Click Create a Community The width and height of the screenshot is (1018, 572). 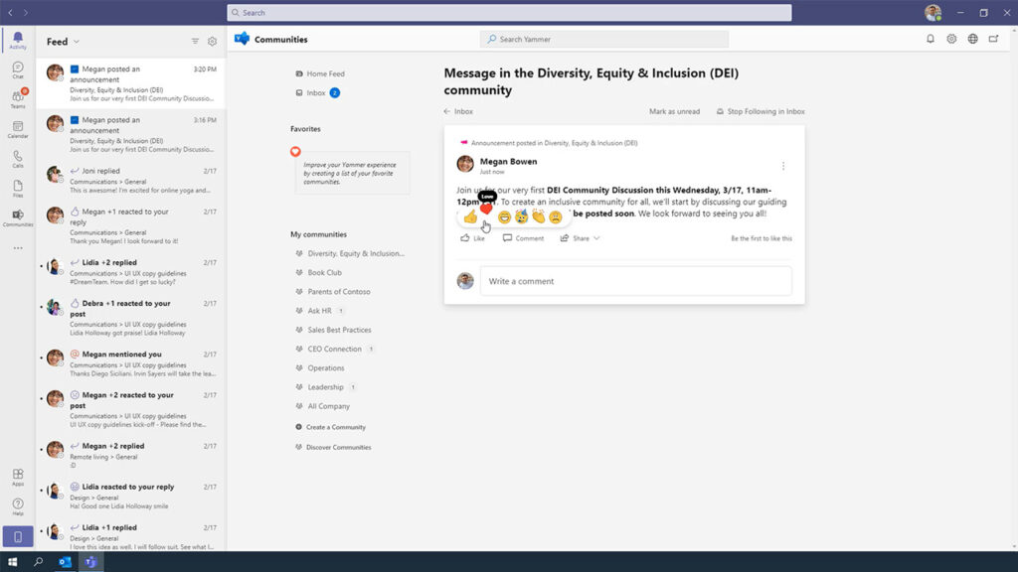click(330, 427)
